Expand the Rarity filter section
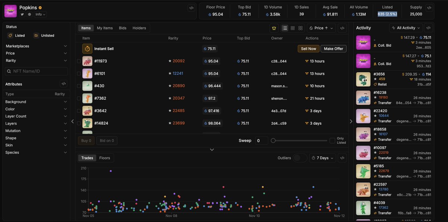 tap(37, 60)
